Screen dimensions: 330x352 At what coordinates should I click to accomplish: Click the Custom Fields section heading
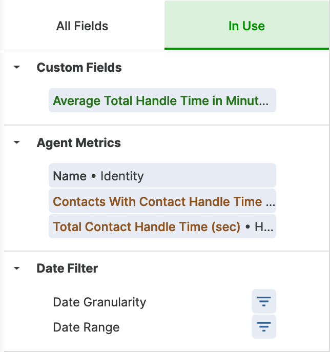[79, 67]
